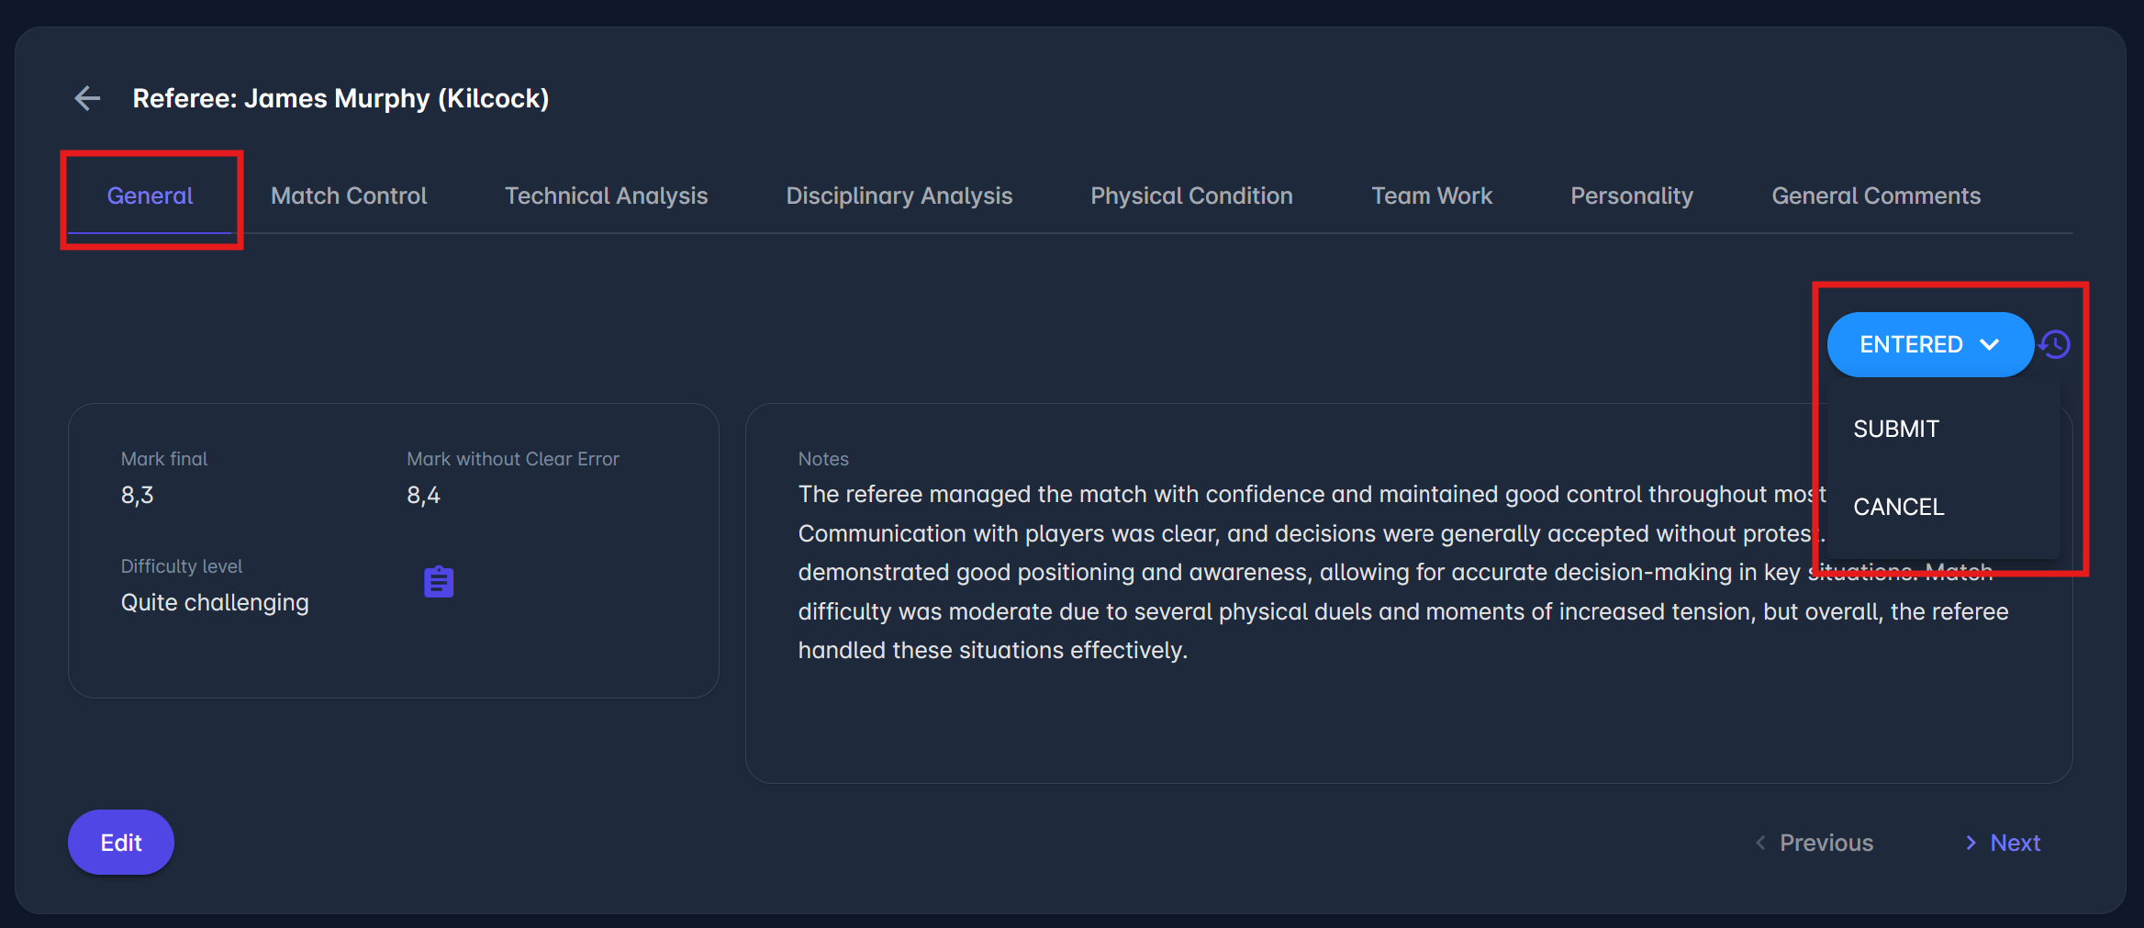Select the Physical Condition tab
The image size is (2144, 928).
coord(1191,196)
